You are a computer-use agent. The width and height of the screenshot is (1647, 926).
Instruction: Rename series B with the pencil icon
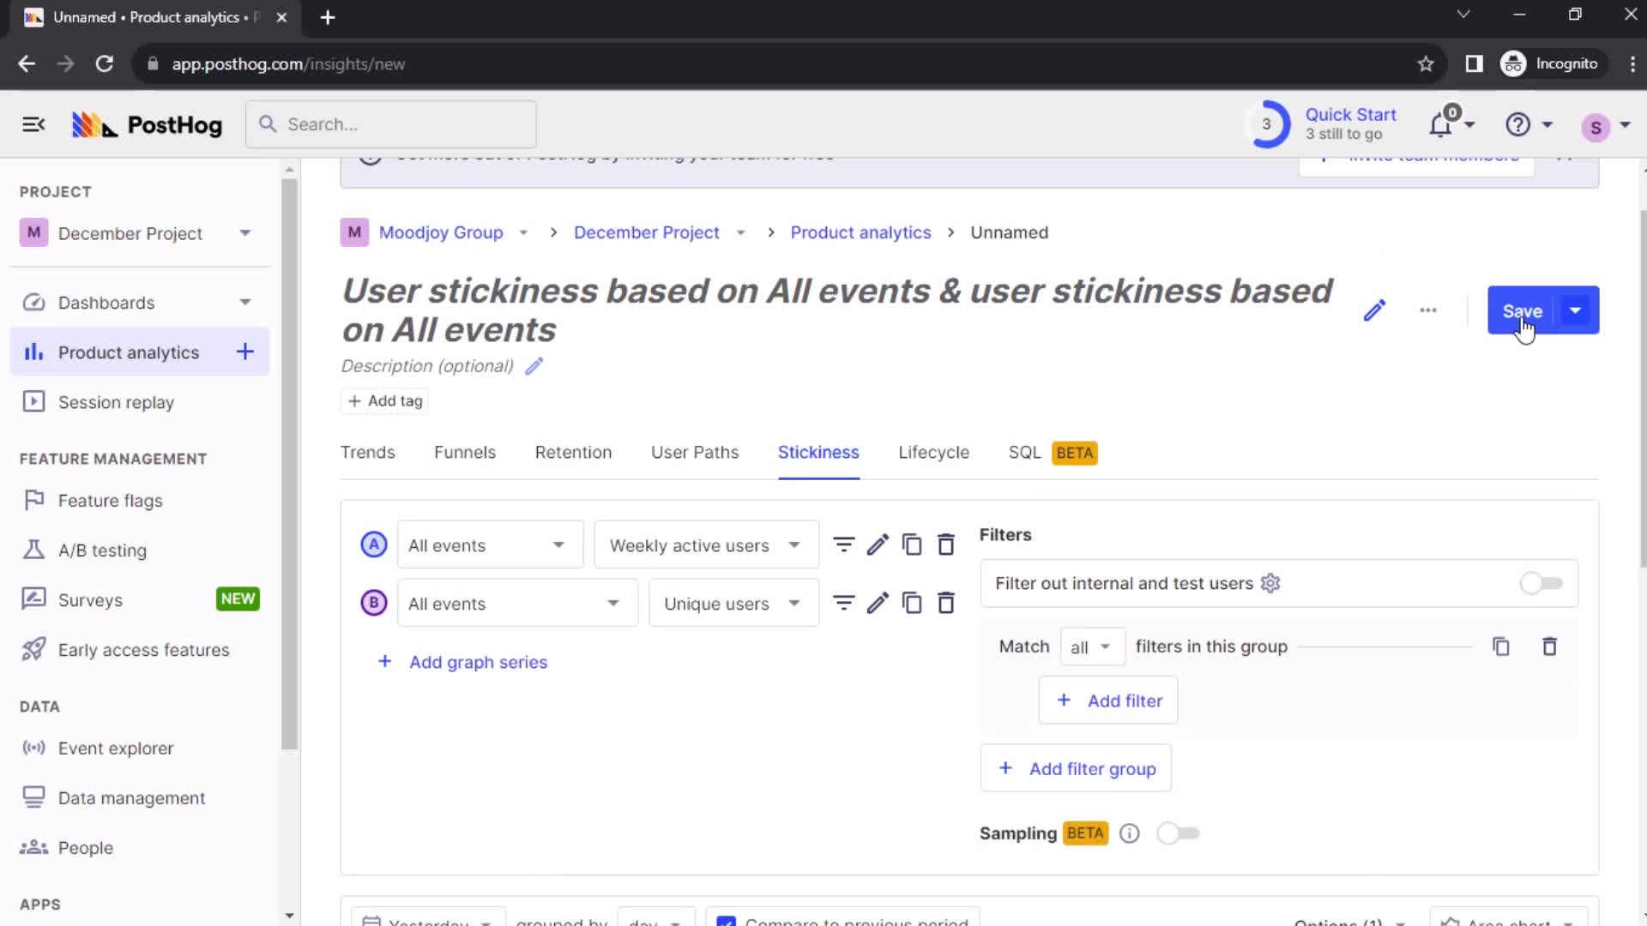(x=878, y=604)
